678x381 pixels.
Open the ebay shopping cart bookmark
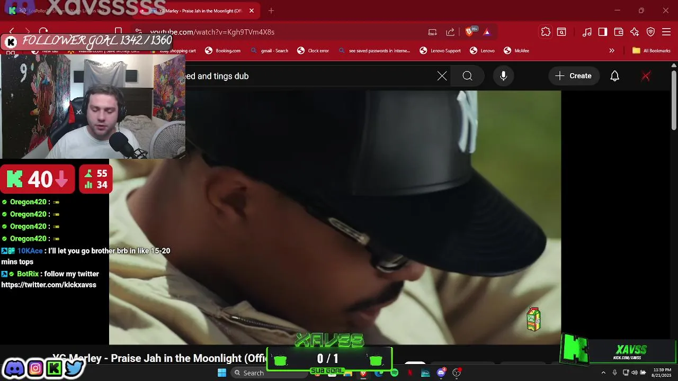click(173, 51)
